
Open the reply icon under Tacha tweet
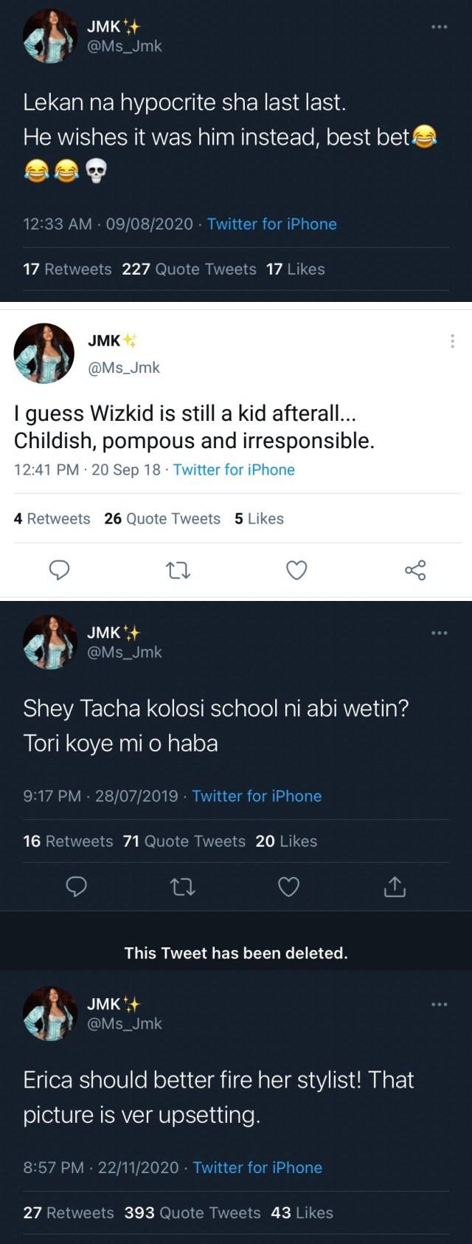(77, 887)
